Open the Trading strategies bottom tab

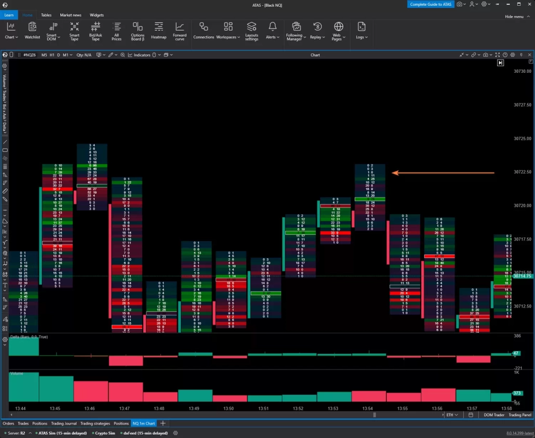(95, 423)
